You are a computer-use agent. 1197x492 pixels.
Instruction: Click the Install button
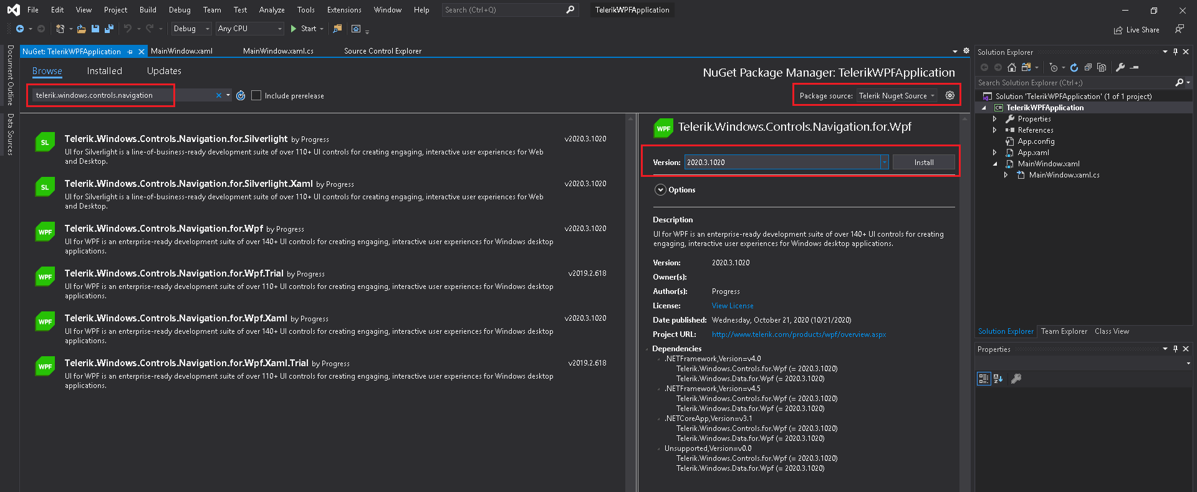(x=924, y=162)
